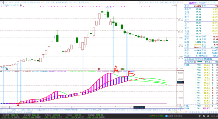Screen dimensions: 218x119
Task: Select the 月线 monthly period tab
Action: click(x=52, y=2)
